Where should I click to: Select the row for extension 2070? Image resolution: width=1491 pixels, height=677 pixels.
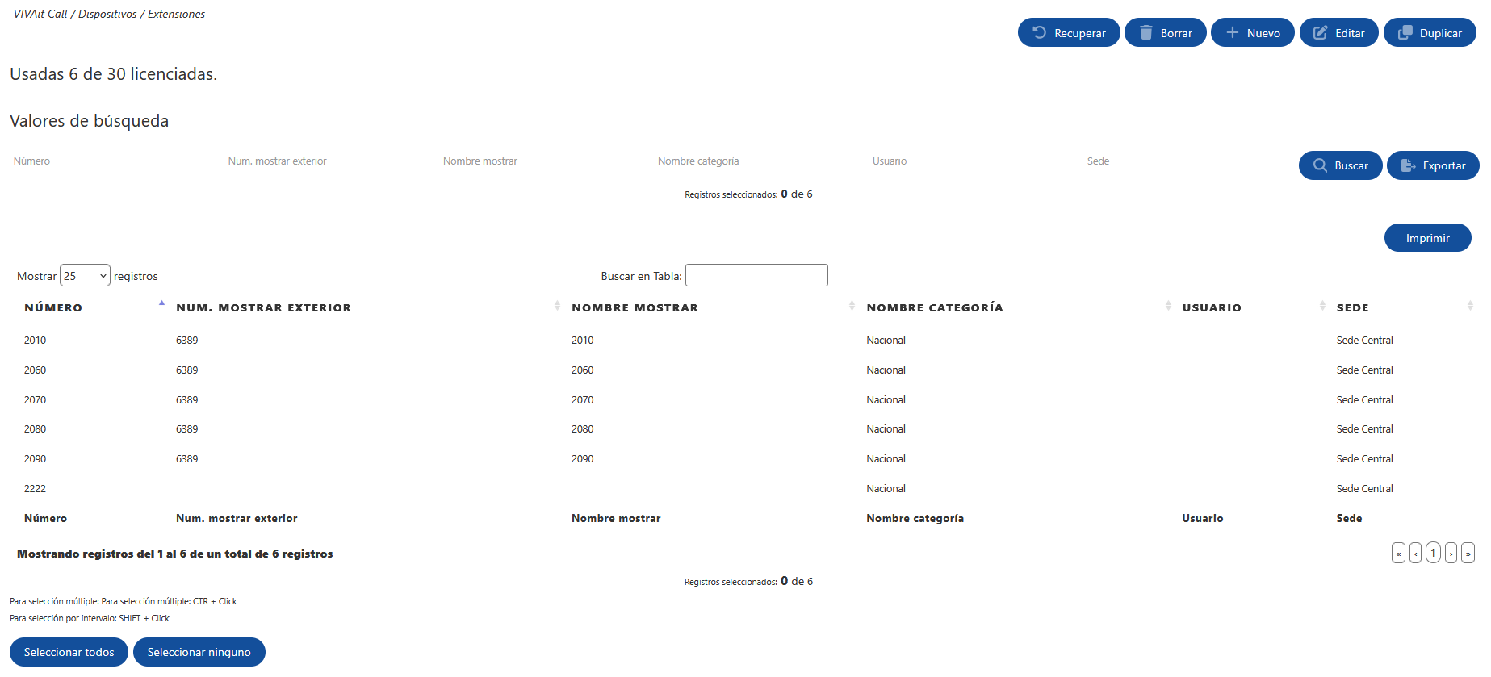(747, 399)
